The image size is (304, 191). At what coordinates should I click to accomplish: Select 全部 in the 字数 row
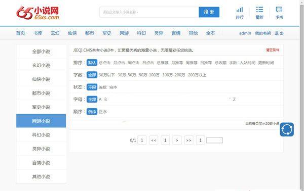(92, 75)
